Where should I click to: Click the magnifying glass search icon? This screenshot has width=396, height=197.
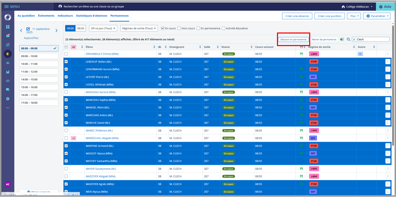tap(348, 39)
